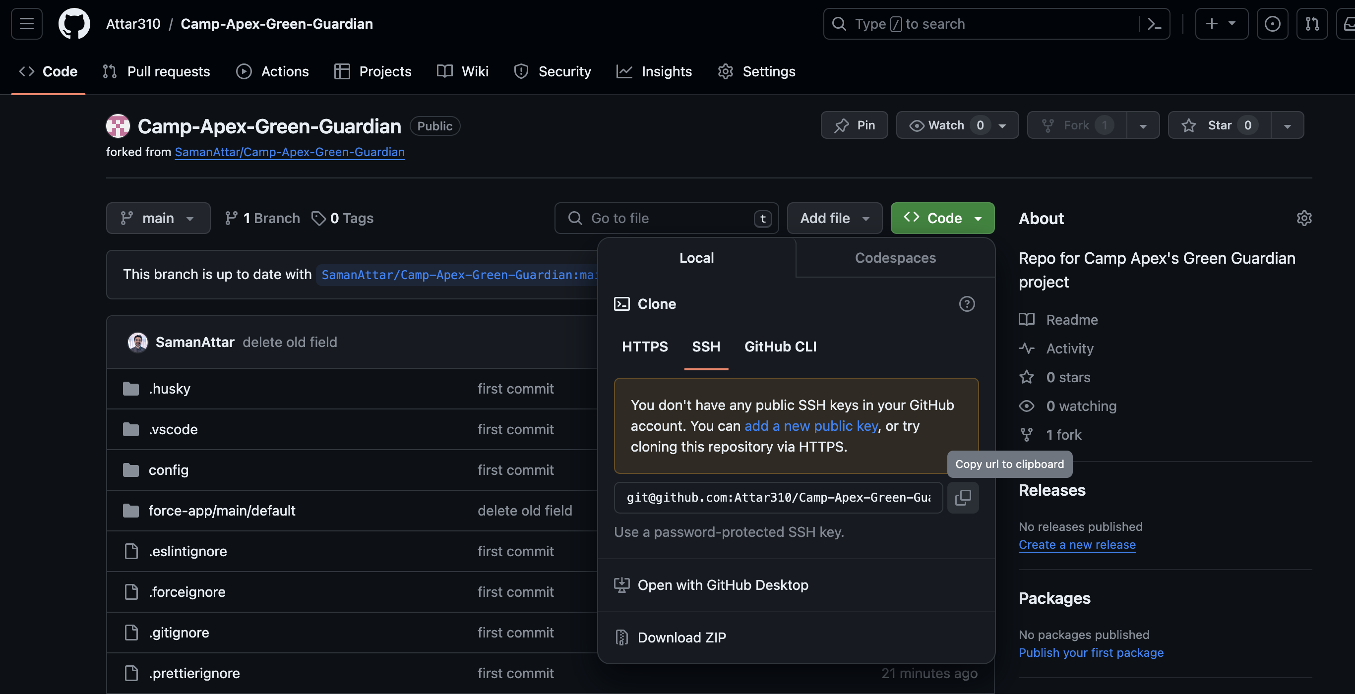The height and width of the screenshot is (694, 1355).
Task: Open the Projects tab
Action: [373, 71]
